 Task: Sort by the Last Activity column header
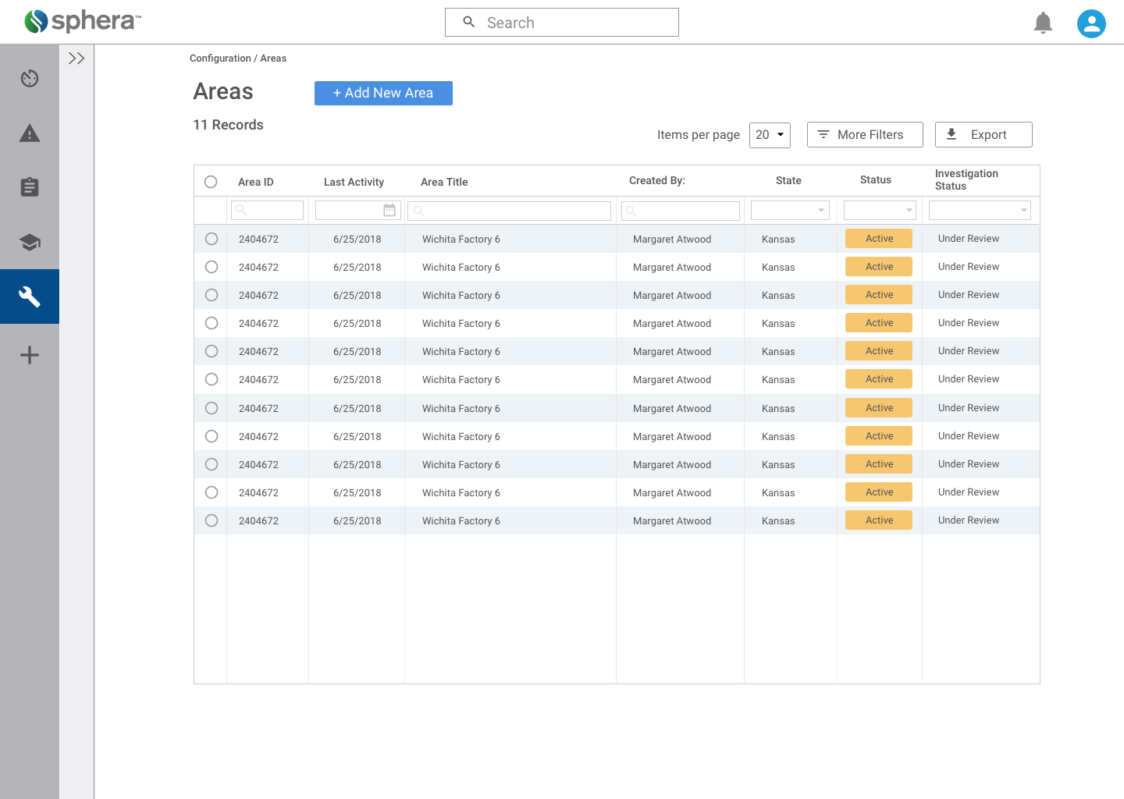(x=354, y=182)
